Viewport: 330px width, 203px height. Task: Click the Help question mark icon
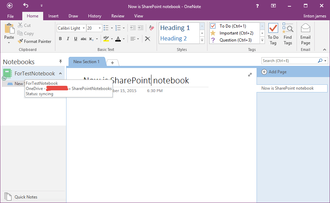coord(257,6)
